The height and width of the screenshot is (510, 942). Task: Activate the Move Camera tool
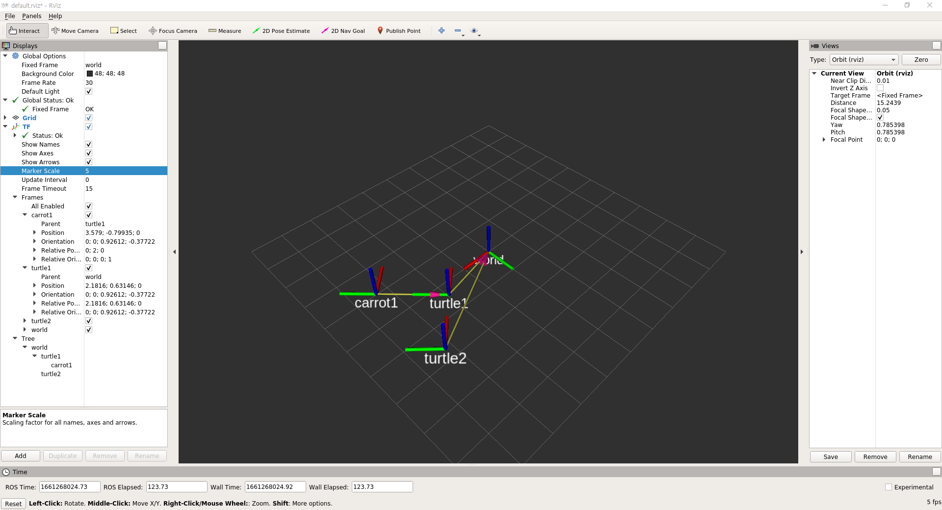(x=75, y=31)
